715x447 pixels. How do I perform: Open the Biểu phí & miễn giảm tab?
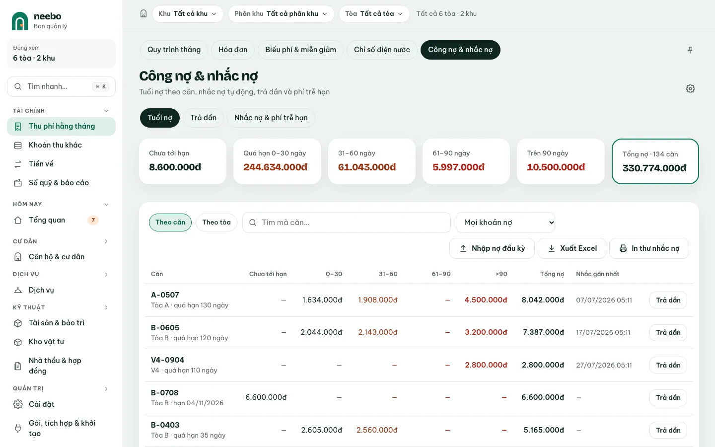[301, 50]
